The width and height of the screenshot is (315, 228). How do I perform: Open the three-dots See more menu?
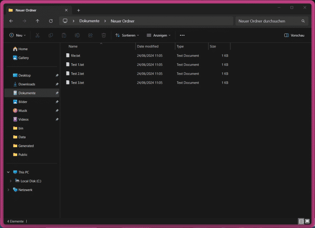182,35
